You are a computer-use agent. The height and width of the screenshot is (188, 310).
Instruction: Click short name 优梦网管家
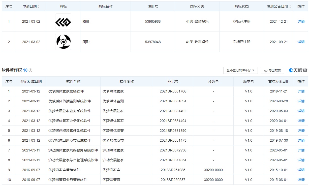point(111,180)
